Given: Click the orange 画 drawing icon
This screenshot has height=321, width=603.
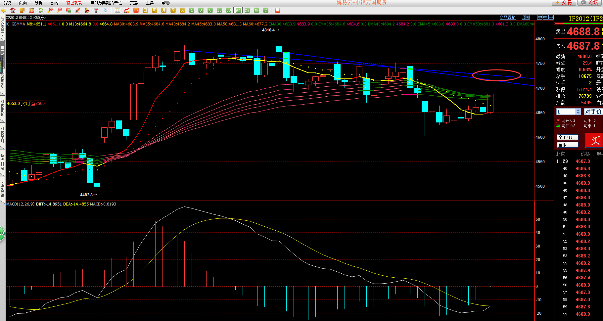Looking at the screenshot, I should coord(277,10).
